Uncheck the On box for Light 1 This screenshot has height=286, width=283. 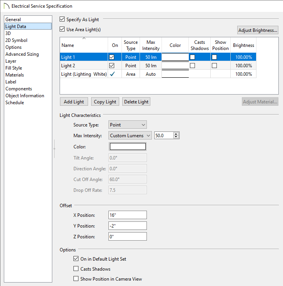(x=112, y=57)
